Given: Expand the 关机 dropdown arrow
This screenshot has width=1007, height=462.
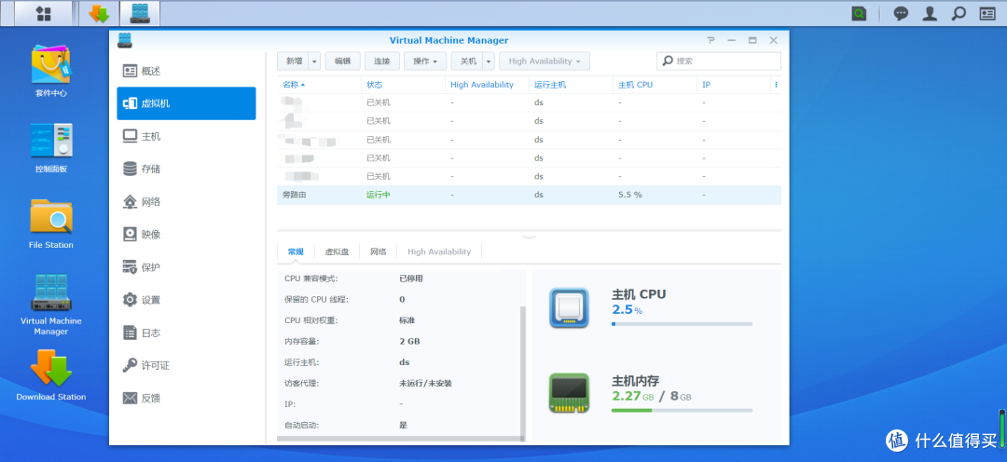Looking at the screenshot, I should [489, 61].
